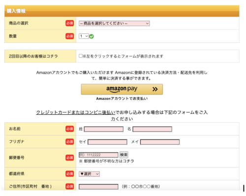
Task: Click the 2回目以降のお客様はコチラ label
Action: coord(33,56)
